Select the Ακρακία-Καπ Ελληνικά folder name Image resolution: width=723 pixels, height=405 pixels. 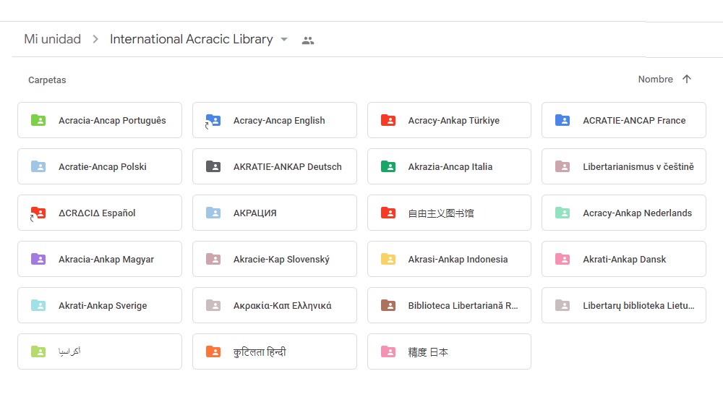click(282, 305)
